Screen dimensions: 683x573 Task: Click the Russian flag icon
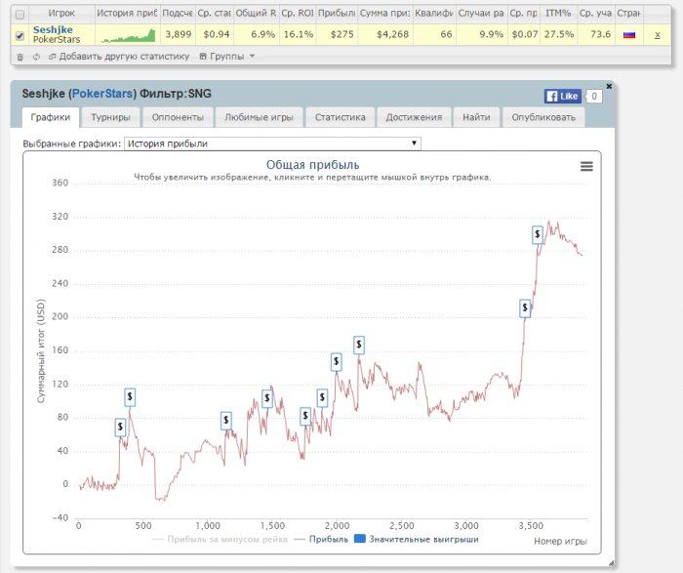(x=629, y=34)
